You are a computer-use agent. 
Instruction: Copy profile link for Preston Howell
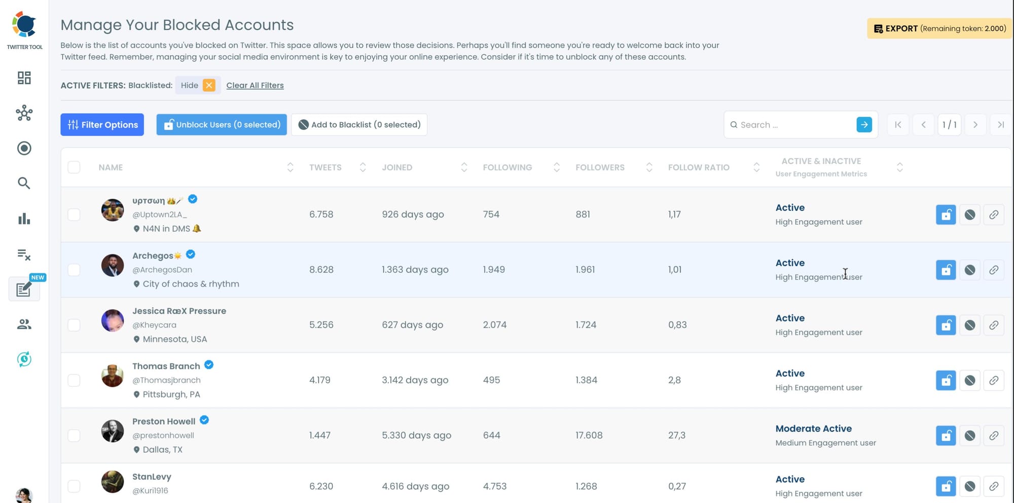[x=994, y=435]
